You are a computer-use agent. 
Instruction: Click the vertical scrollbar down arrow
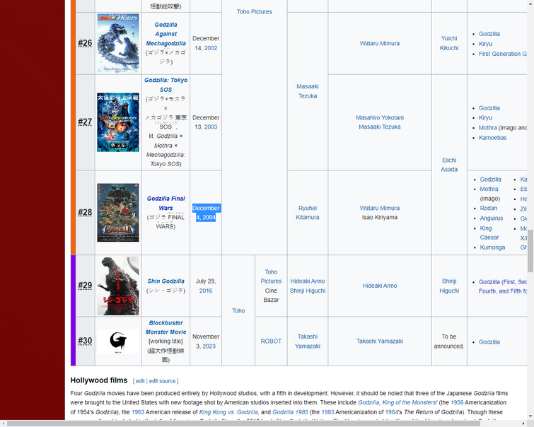tap(530, 416)
